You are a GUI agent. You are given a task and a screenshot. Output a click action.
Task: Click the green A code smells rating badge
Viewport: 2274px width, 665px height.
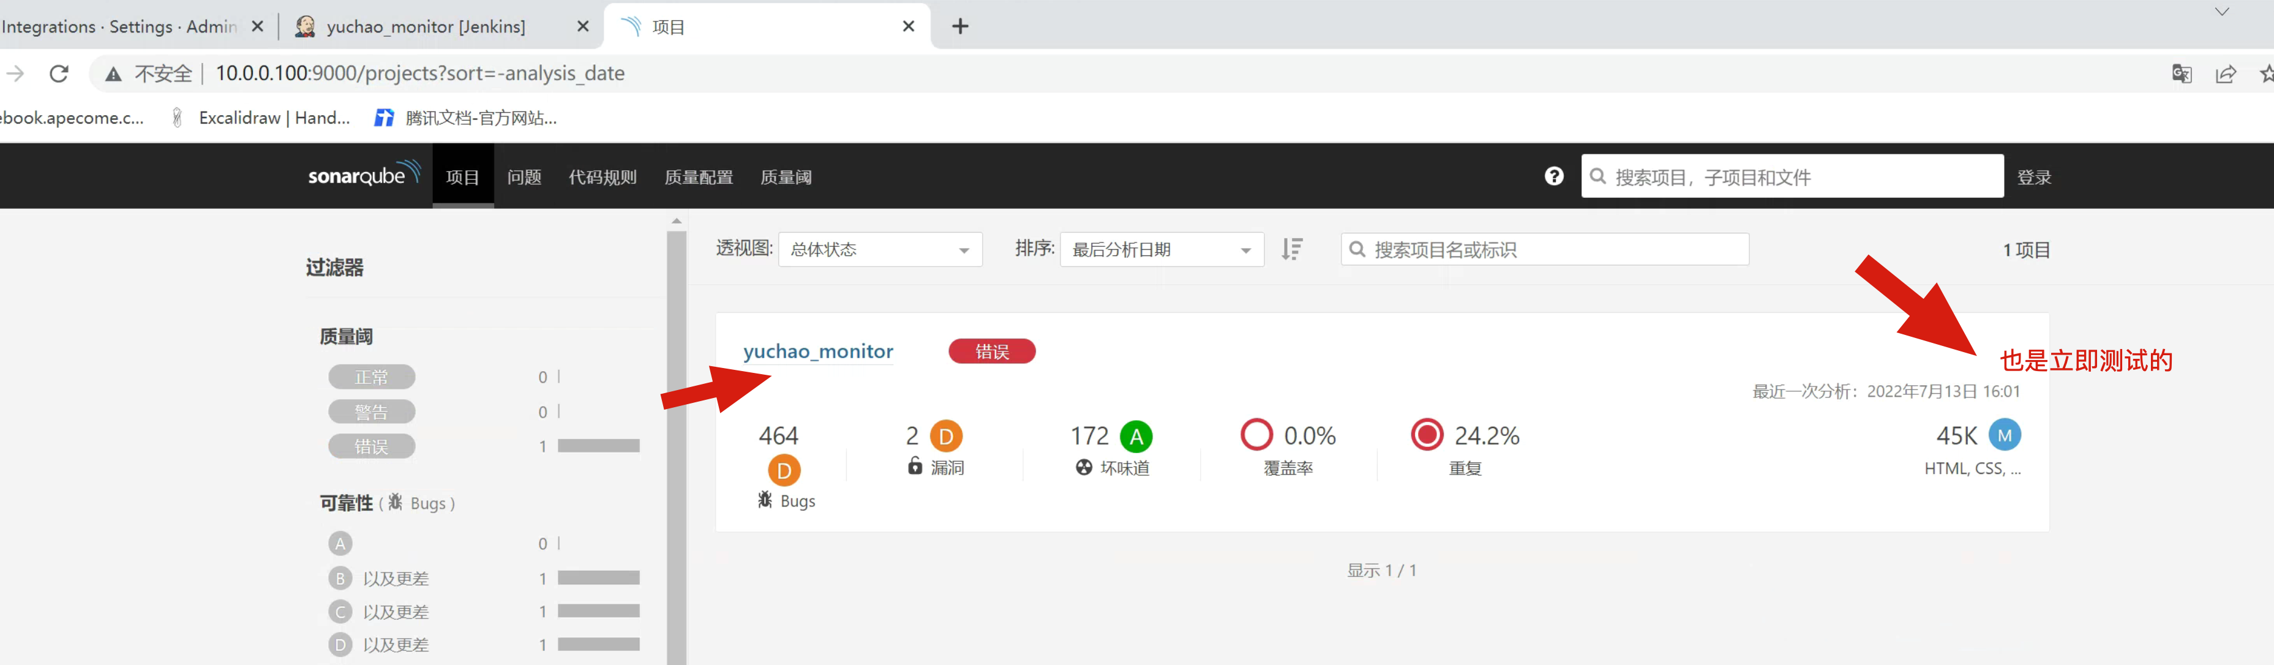click(1135, 436)
